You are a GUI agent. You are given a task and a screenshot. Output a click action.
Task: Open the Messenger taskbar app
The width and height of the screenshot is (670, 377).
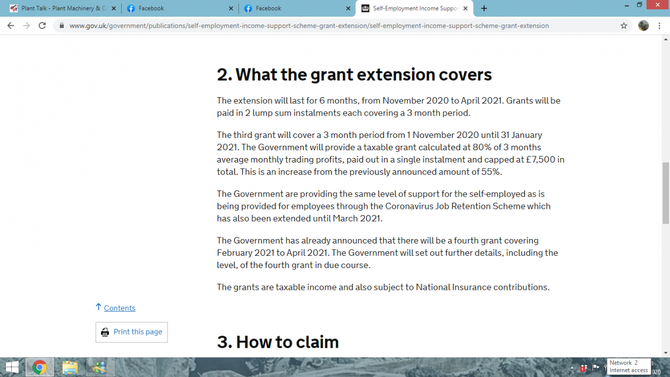point(100,367)
